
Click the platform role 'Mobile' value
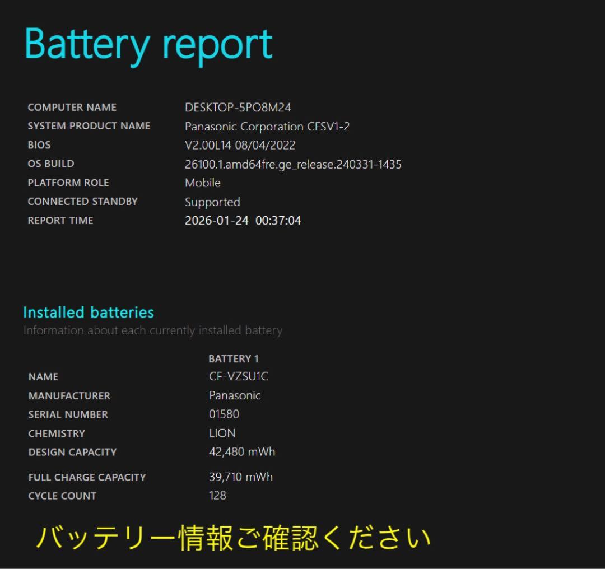pyautogui.click(x=203, y=183)
